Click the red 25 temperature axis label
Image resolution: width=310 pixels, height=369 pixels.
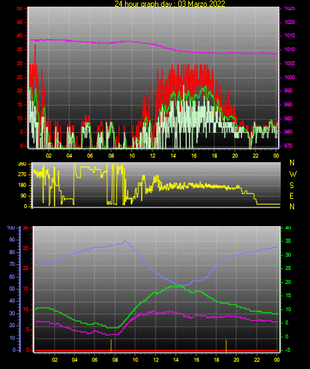coord(26,248)
